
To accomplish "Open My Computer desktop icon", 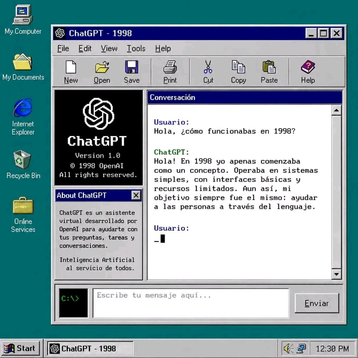I will tap(23, 15).
